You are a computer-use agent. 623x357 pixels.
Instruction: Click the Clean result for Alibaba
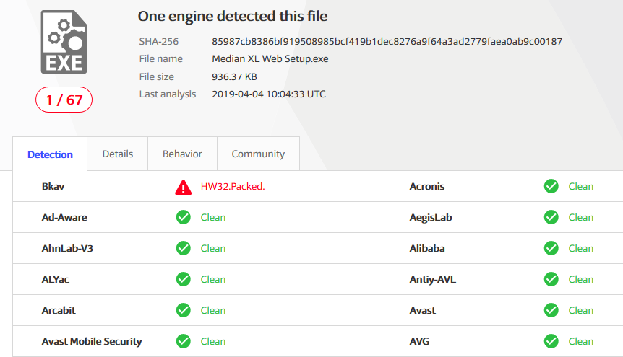(581, 248)
